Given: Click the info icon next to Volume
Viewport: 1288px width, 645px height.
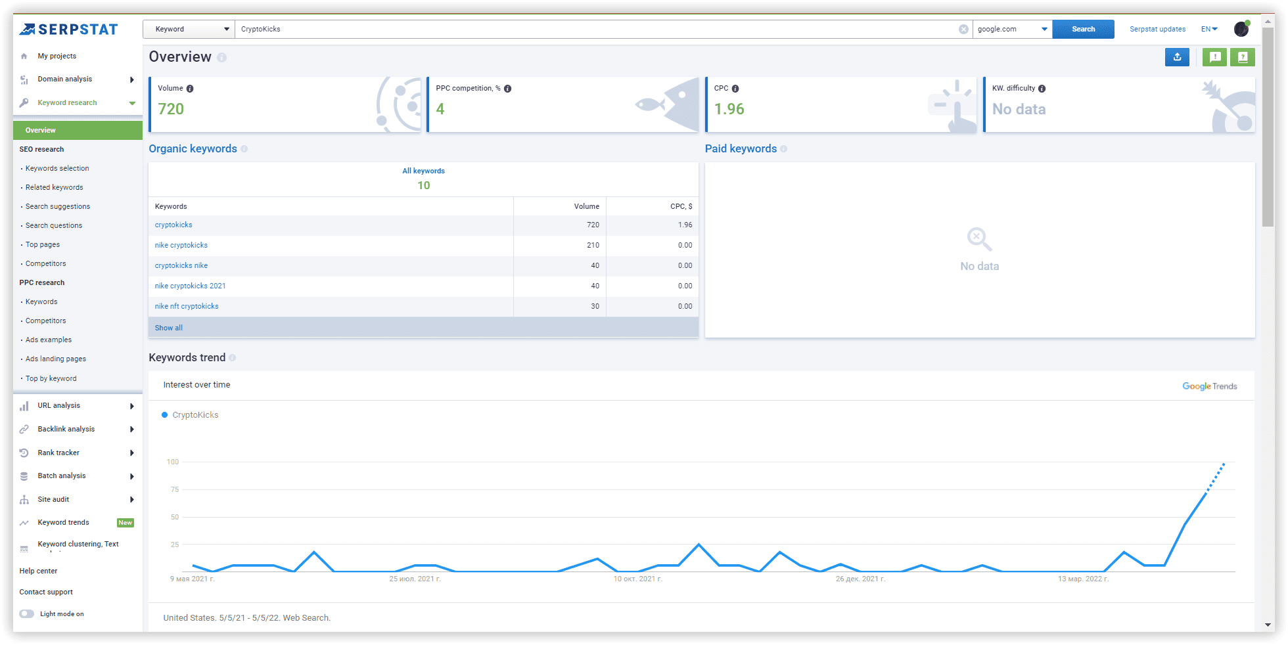Looking at the screenshot, I should point(190,89).
